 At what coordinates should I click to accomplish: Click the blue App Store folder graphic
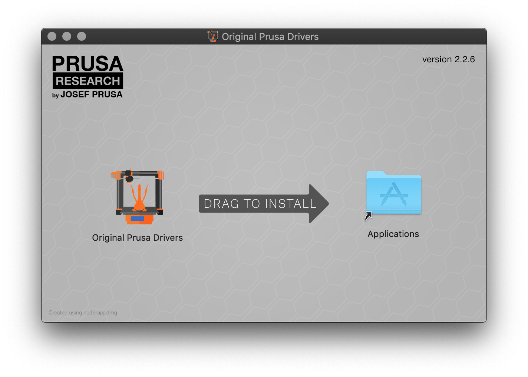(393, 193)
